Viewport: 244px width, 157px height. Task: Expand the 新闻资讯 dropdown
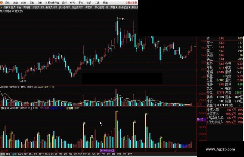pyautogui.click(x=51, y=7)
